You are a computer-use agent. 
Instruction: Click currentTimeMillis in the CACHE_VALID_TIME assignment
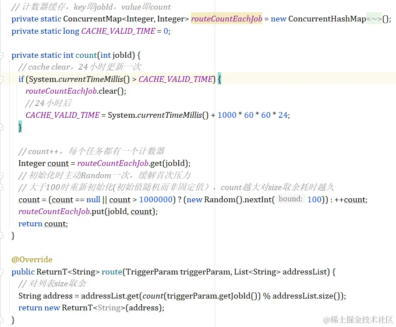pos(170,115)
